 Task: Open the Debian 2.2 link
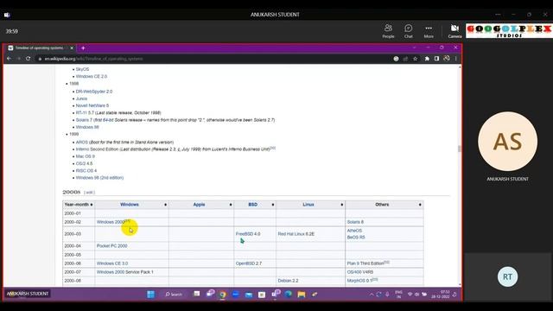click(x=288, y=281)
